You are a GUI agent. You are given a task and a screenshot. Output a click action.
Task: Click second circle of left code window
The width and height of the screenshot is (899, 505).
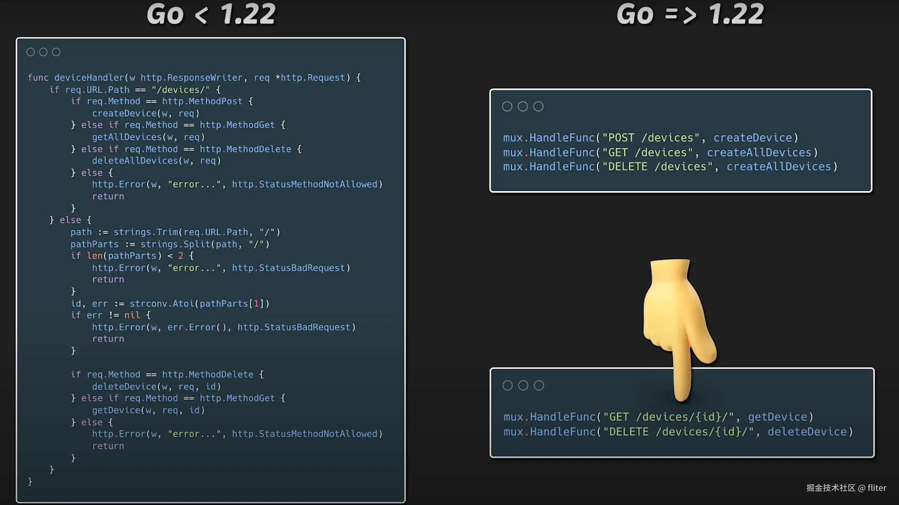click(43, 52)
